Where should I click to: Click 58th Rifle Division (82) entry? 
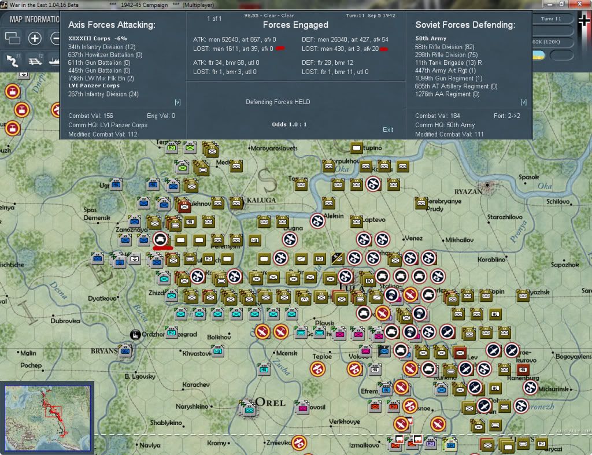(x=445, y=47)
